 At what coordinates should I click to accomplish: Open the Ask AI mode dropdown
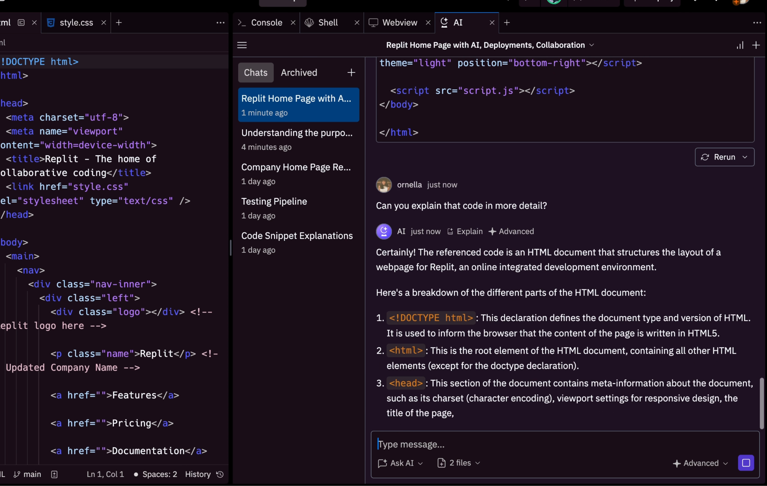point(401,463)
